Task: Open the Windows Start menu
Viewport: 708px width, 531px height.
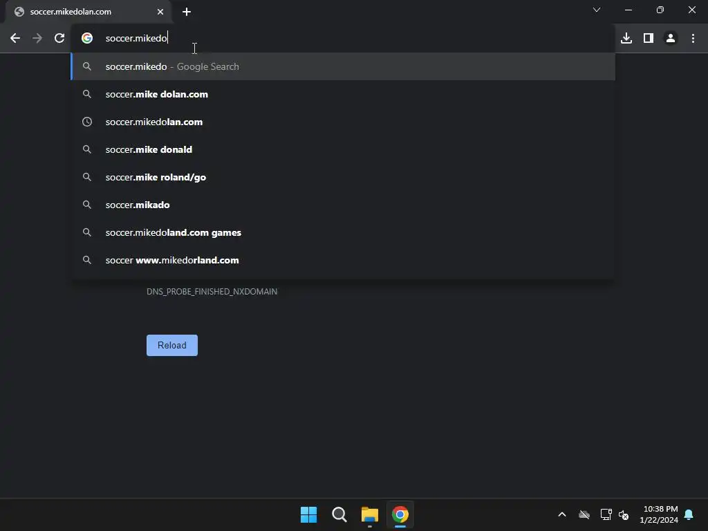Action: pyautogui.click(x=309, y=514)
